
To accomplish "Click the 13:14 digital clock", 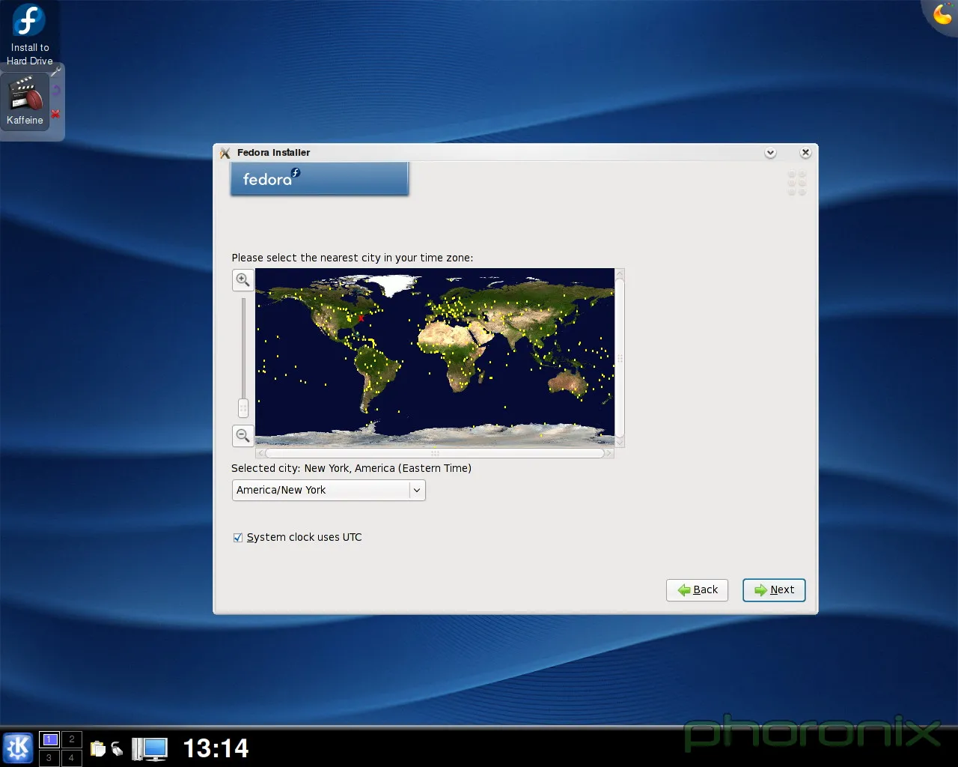I will pos(216,748).
